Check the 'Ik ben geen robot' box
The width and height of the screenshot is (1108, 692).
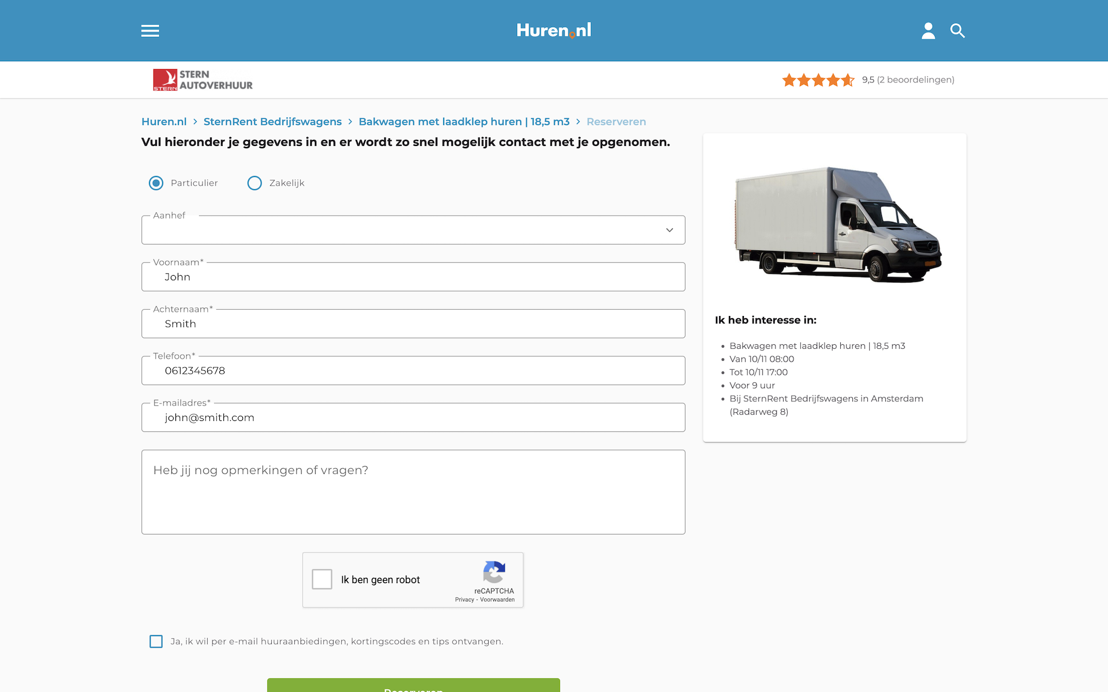point(322,579)
